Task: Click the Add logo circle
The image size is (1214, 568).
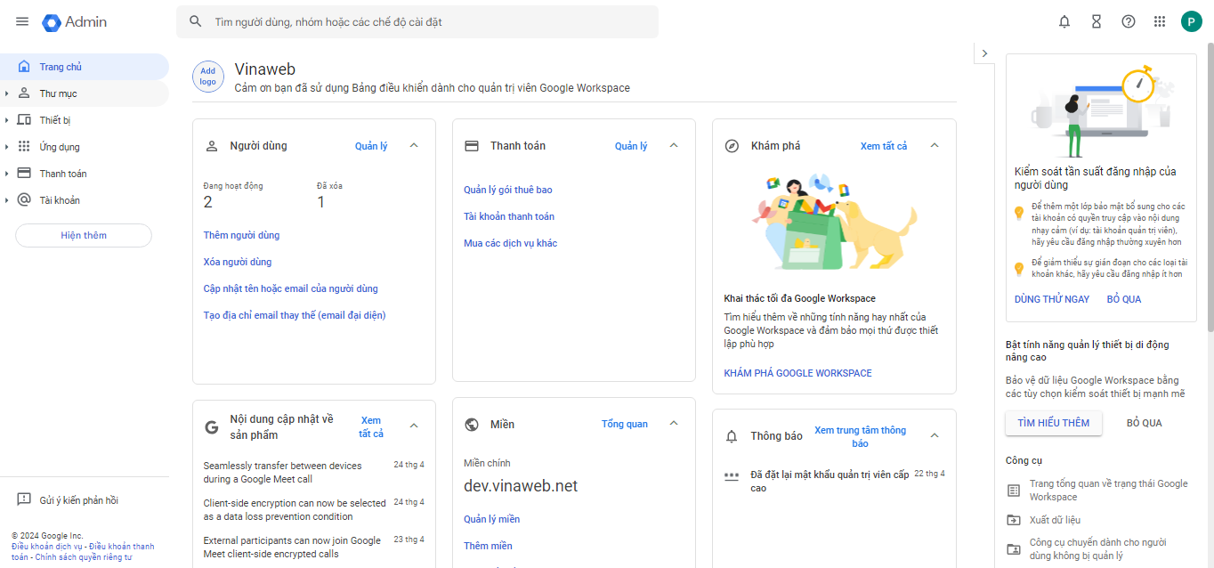Action: click(x=208, y=77)
